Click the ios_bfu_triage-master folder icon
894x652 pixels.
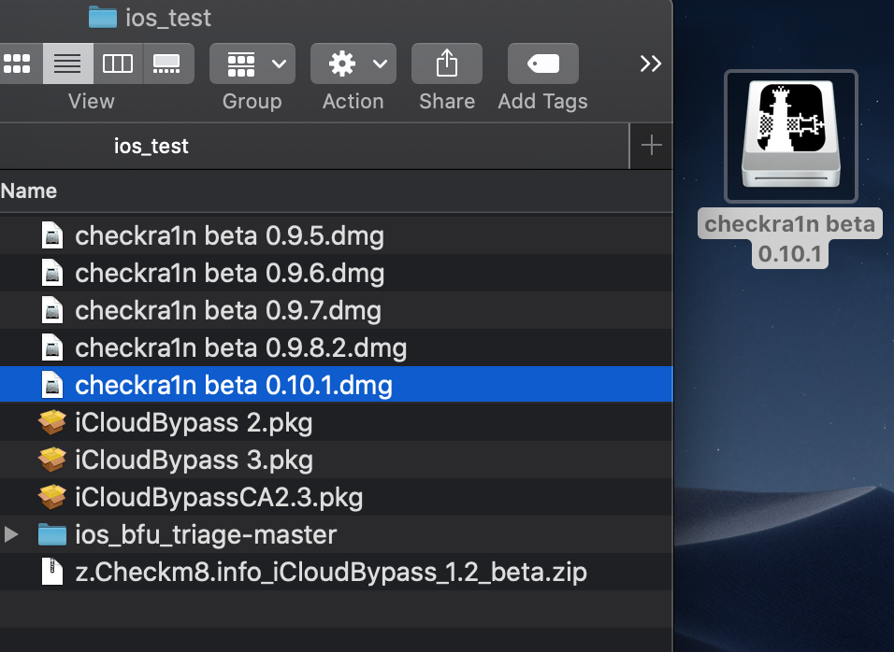(x=52, y=534)
